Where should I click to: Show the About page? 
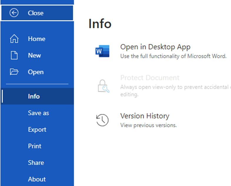(x=37, y=179)
